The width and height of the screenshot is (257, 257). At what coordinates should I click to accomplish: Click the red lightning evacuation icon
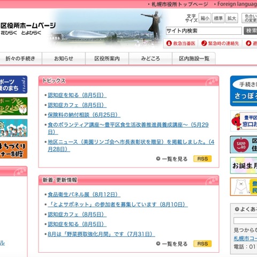(248, 43)
